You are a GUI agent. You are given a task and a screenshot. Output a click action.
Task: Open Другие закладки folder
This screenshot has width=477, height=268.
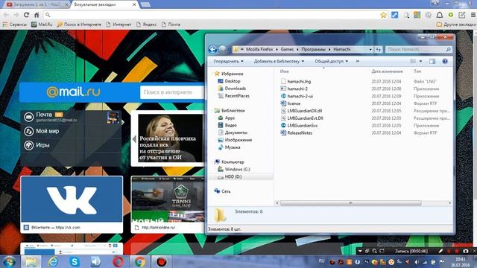[x=456, y=25]
